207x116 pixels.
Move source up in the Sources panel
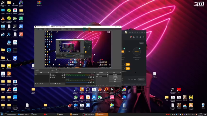58,84
